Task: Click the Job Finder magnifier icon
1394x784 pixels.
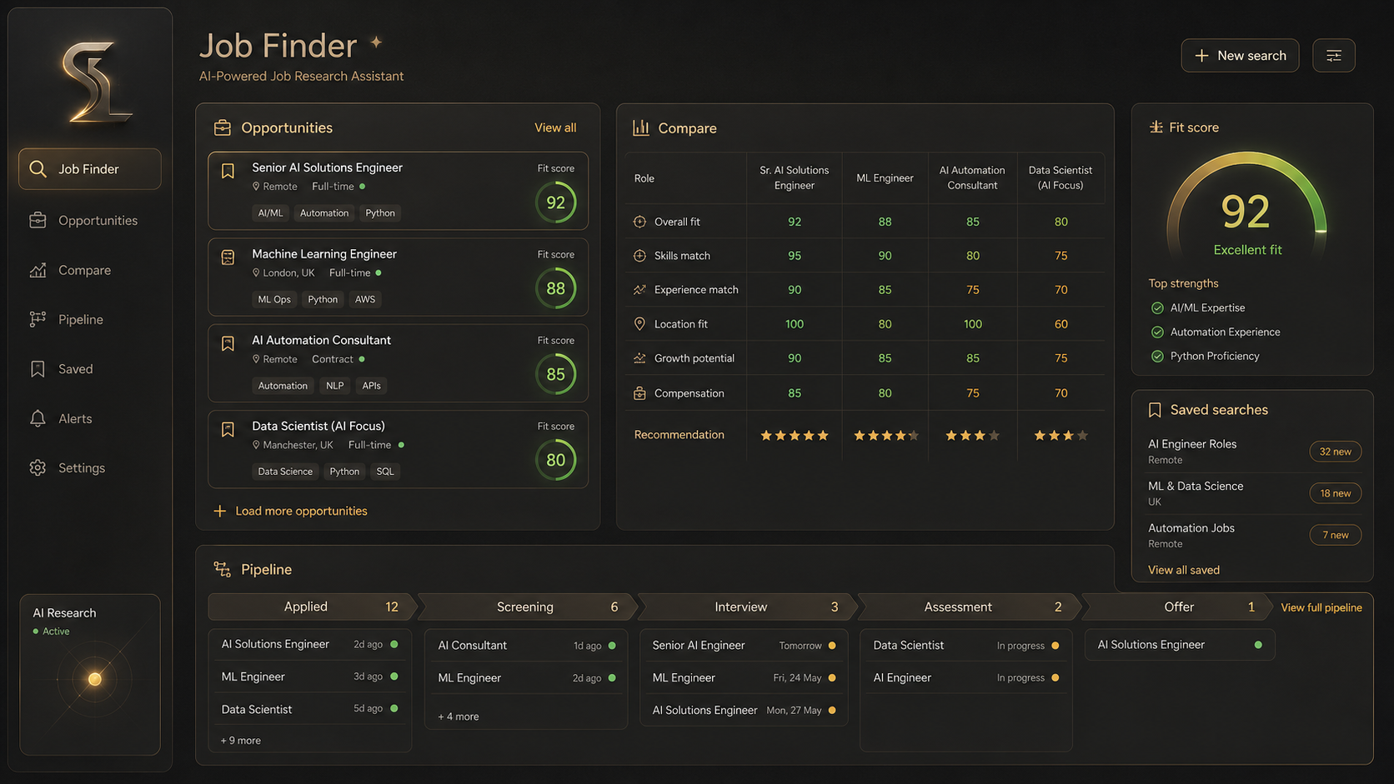Action: pyautogui.click(x=38, y=169)
